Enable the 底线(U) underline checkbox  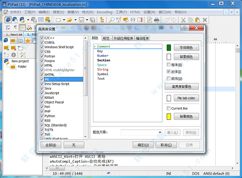(x=169, y=79)
